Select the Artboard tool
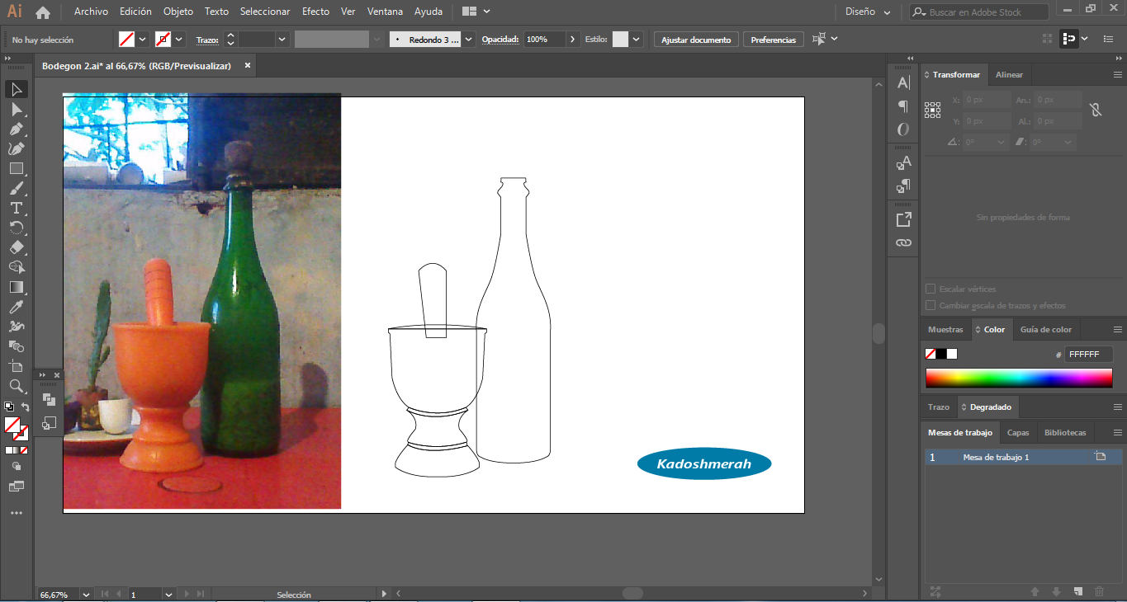This screenshot has width=1127, height=602. click(x=17, y=366)
